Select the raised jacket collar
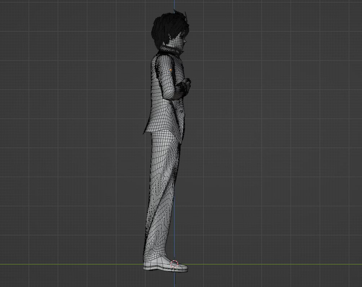This screenshot has height=287, width=362. pyautogui.click(x=175, y=52)
